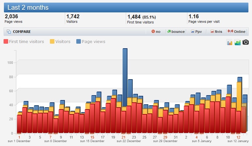
Task: Click the 1,484 first time visitors value
Action: 134,17
